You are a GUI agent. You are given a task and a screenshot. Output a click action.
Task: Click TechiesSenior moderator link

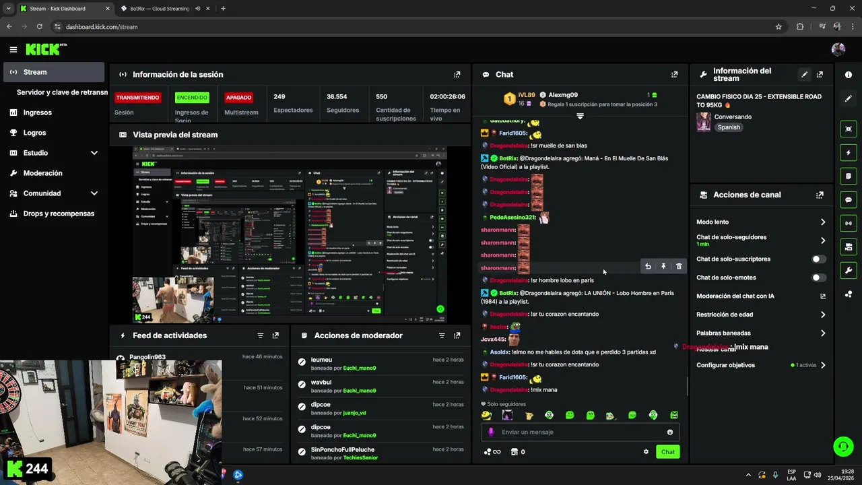coord(360,458)
